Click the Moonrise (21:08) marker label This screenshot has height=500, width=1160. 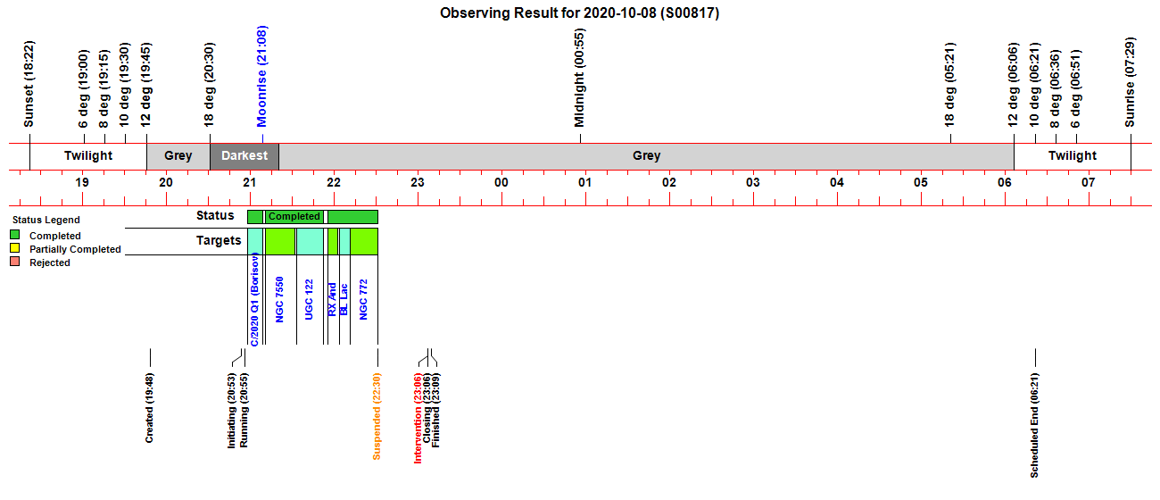point(262,77)
